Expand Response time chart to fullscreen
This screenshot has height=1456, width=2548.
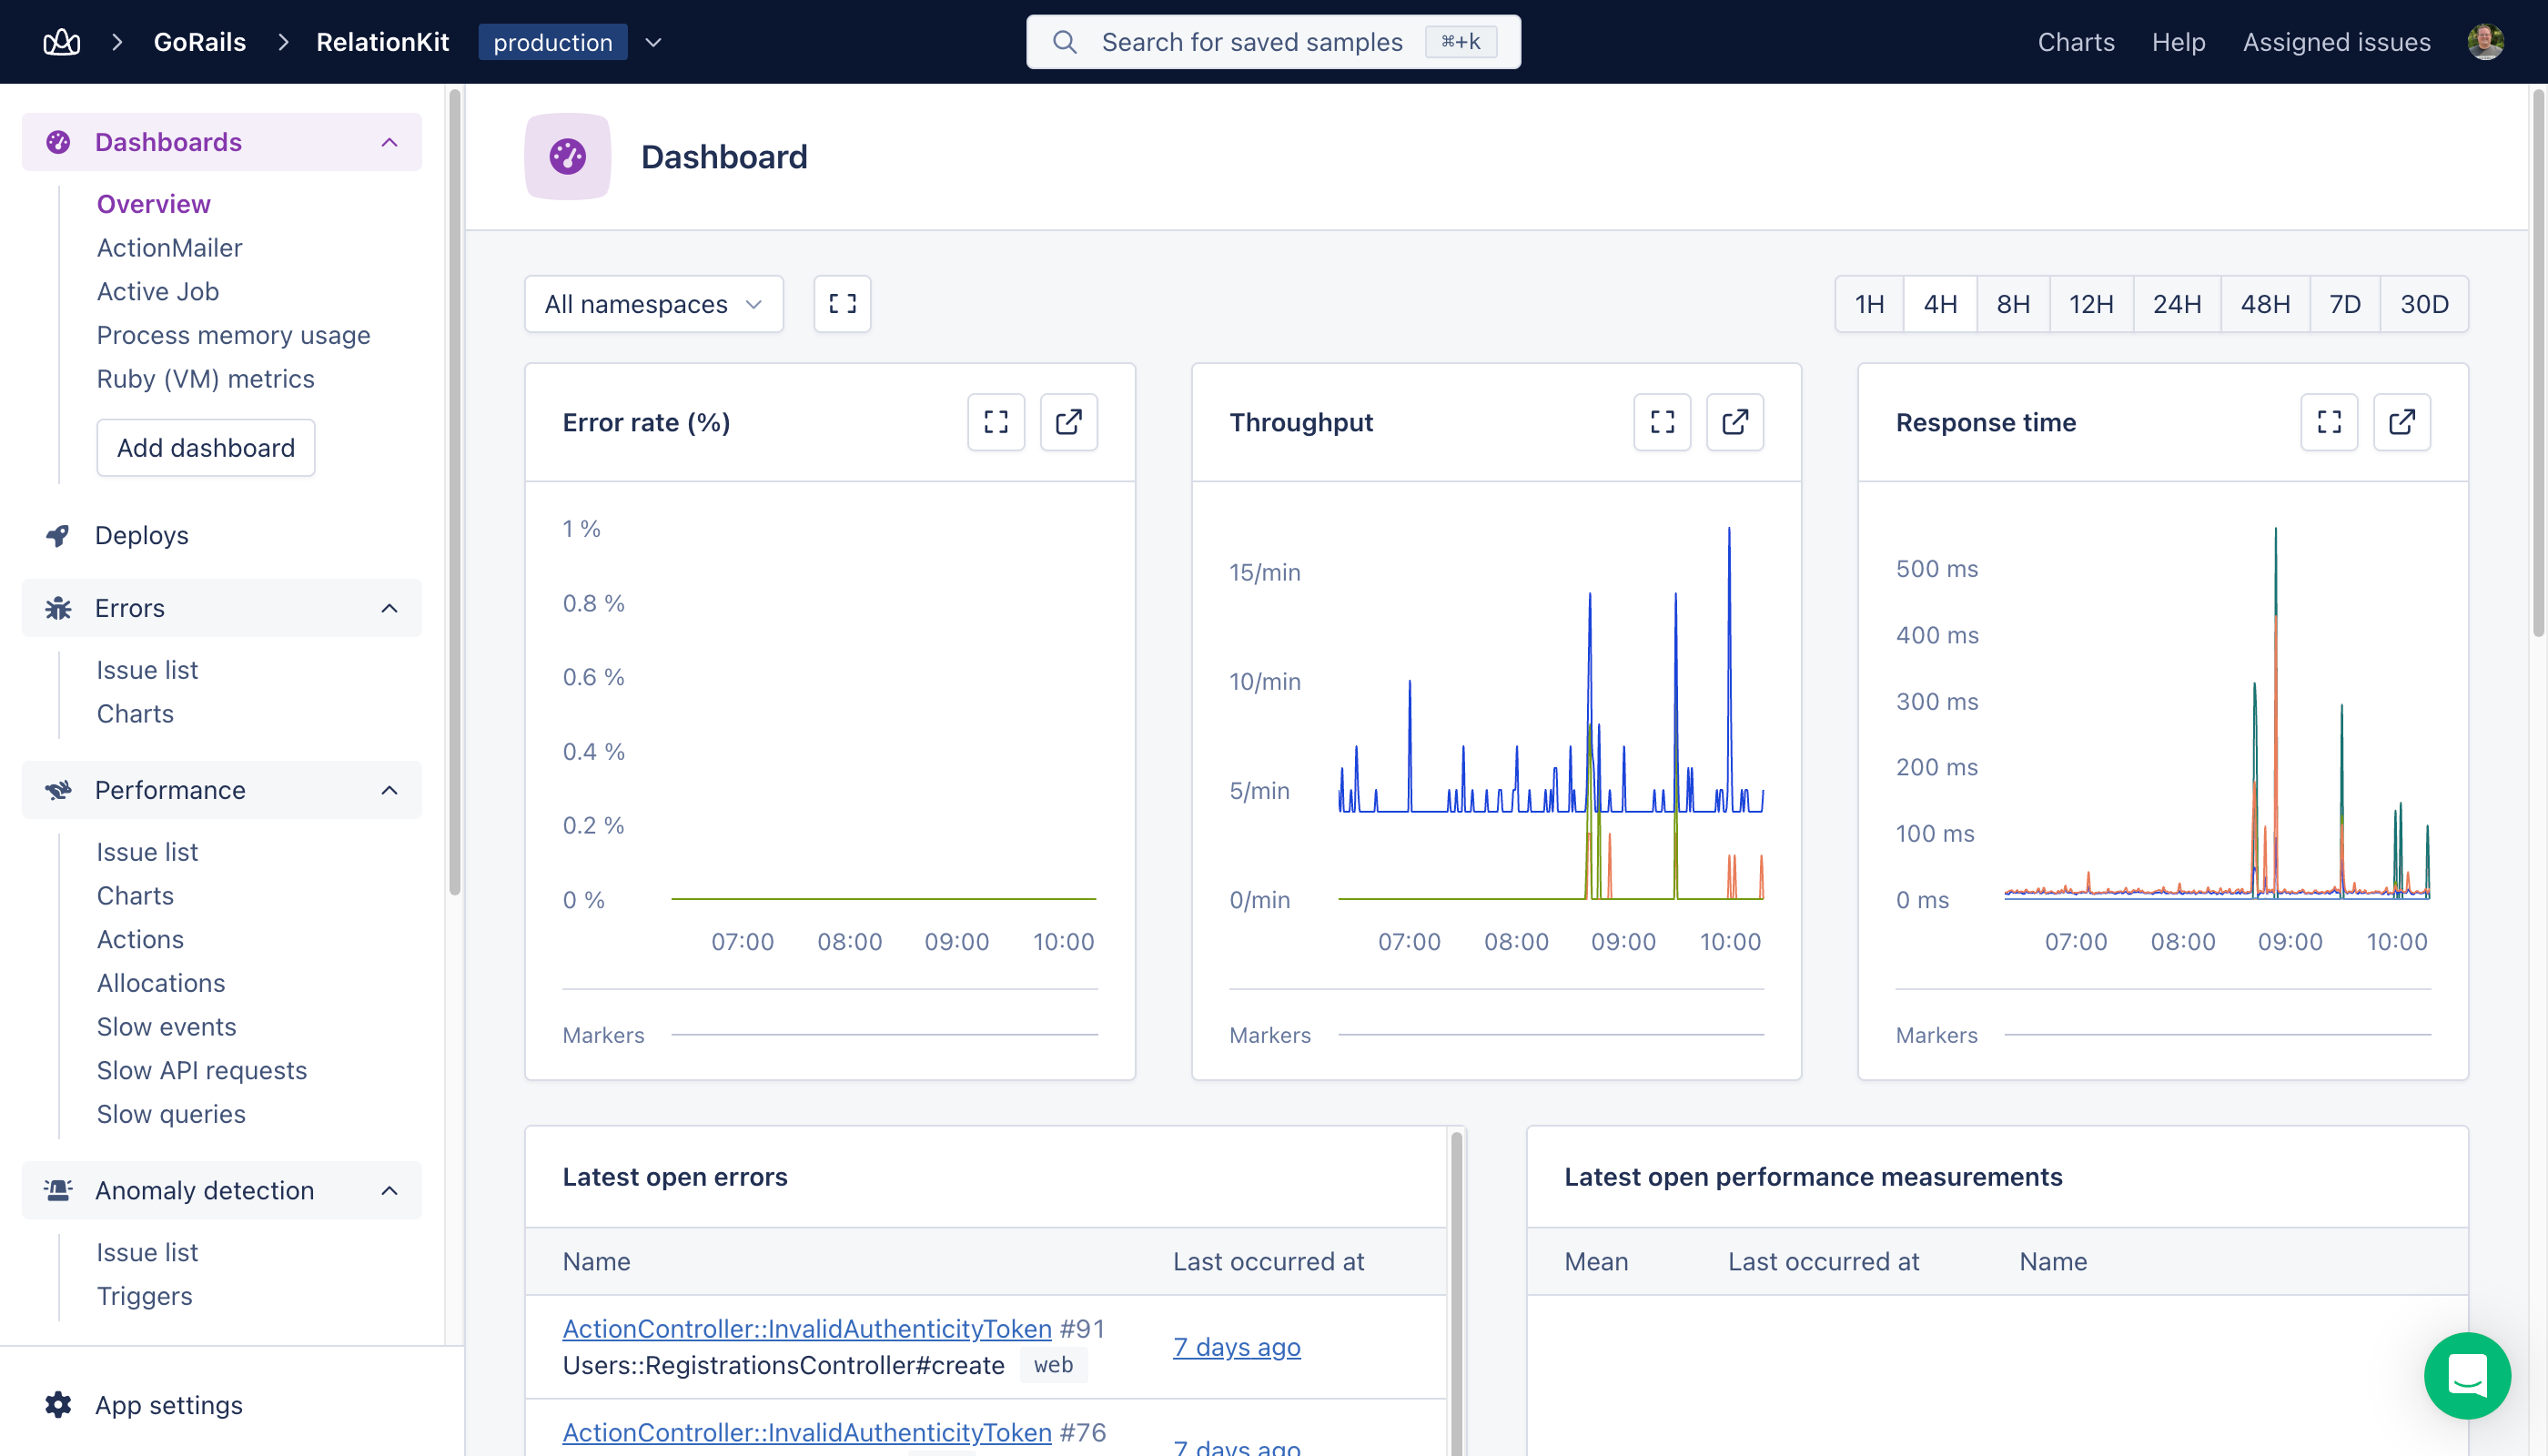[2329, 422]
